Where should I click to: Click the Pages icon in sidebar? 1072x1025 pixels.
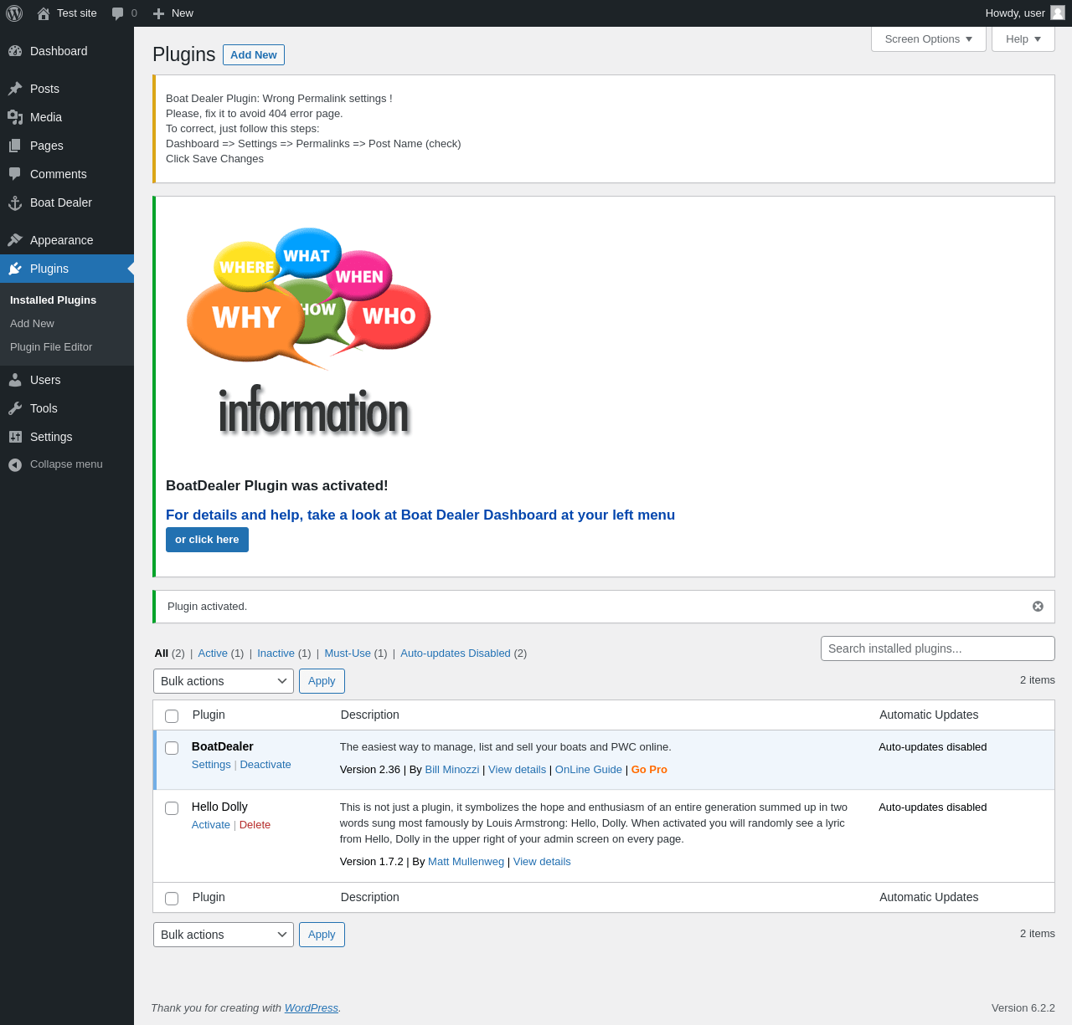click(x=15, y=146)
